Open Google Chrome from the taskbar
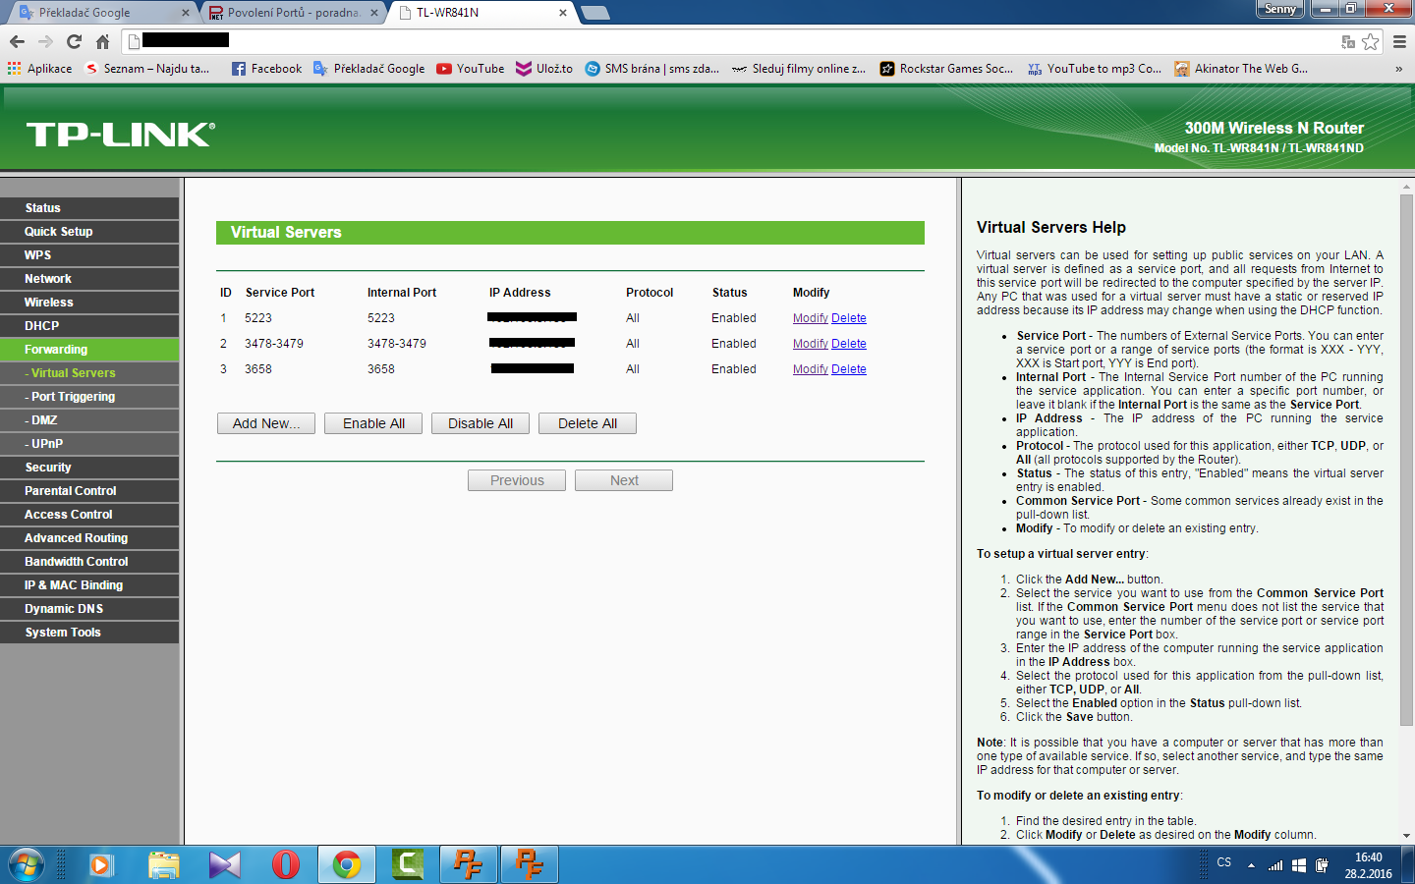This screenshot has height=884, width=1415. pos(346,865)
